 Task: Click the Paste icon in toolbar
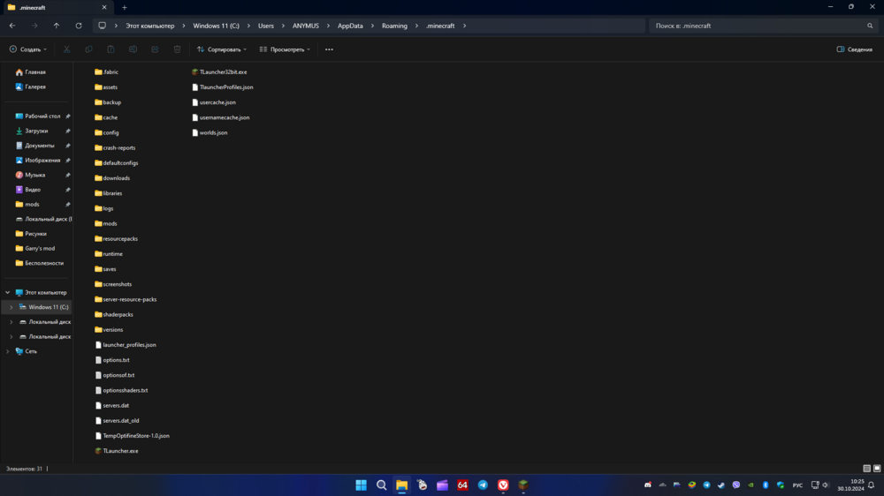coord(110,49)
